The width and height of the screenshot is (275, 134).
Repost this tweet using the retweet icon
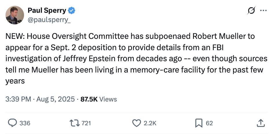(75, 123)
